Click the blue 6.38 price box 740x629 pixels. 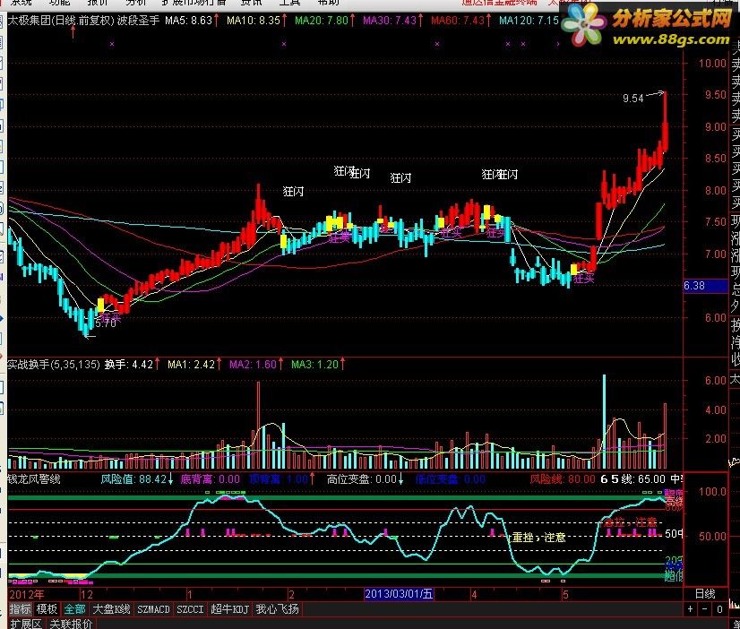click(x=706, y=286)
